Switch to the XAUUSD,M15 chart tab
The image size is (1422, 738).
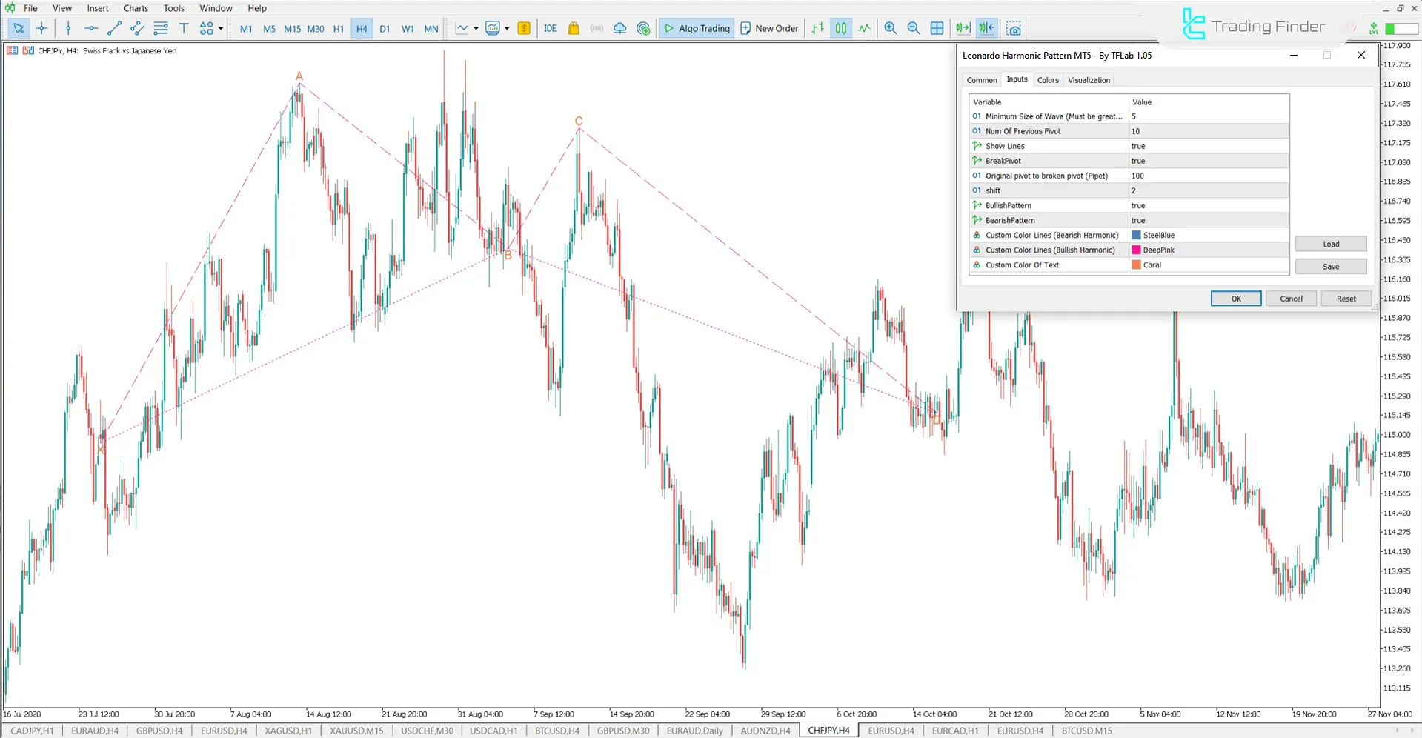[356, 731]
